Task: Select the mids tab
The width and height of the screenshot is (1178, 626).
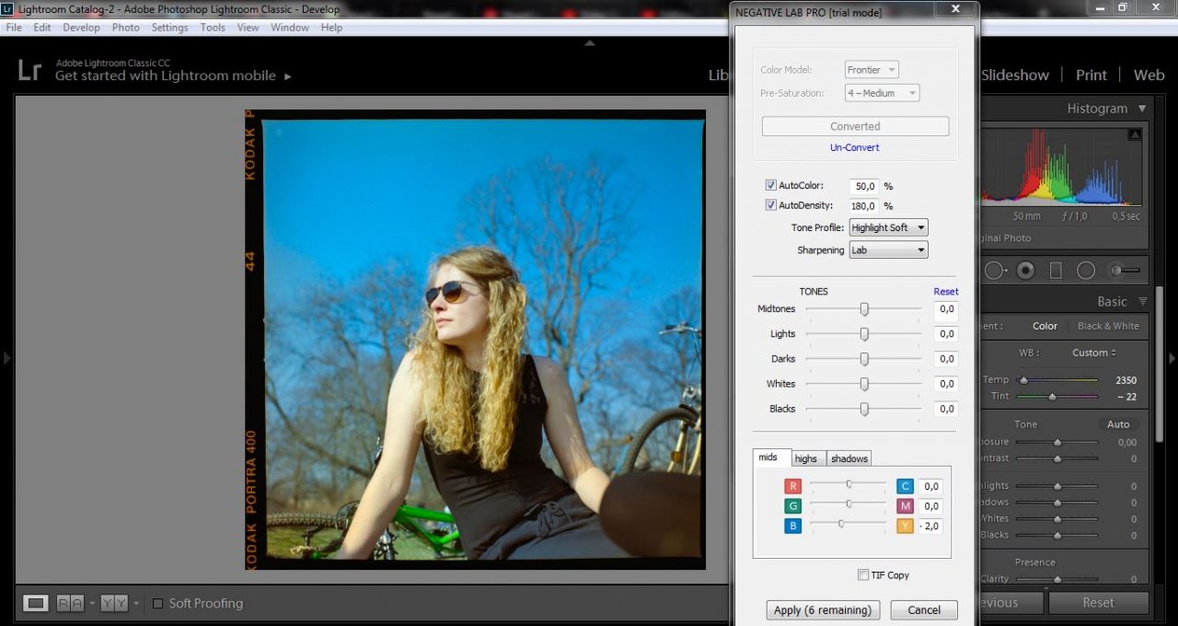Action: click(768, 458)
